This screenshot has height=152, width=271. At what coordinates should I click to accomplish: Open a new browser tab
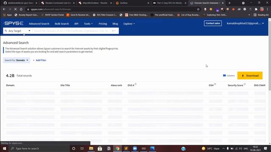pyautogui.click(x=230, y=3)
